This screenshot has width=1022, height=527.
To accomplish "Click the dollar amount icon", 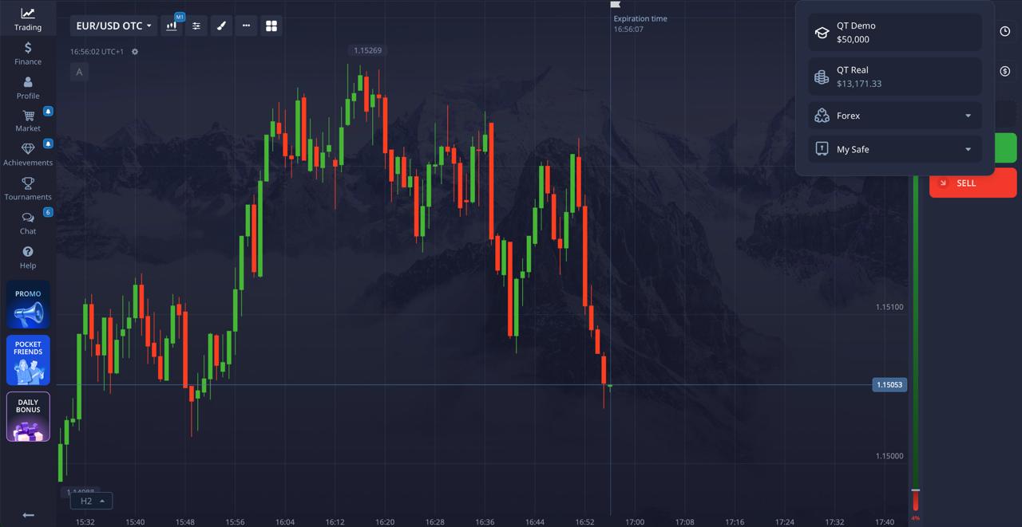I will 1005,72.
